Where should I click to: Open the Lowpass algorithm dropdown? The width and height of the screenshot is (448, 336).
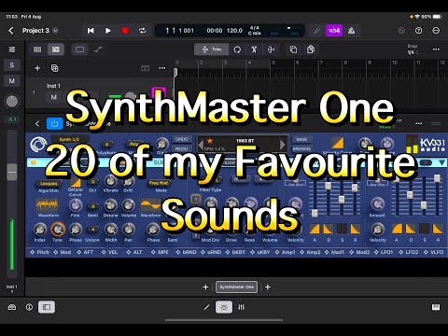[x=49, y=184]
